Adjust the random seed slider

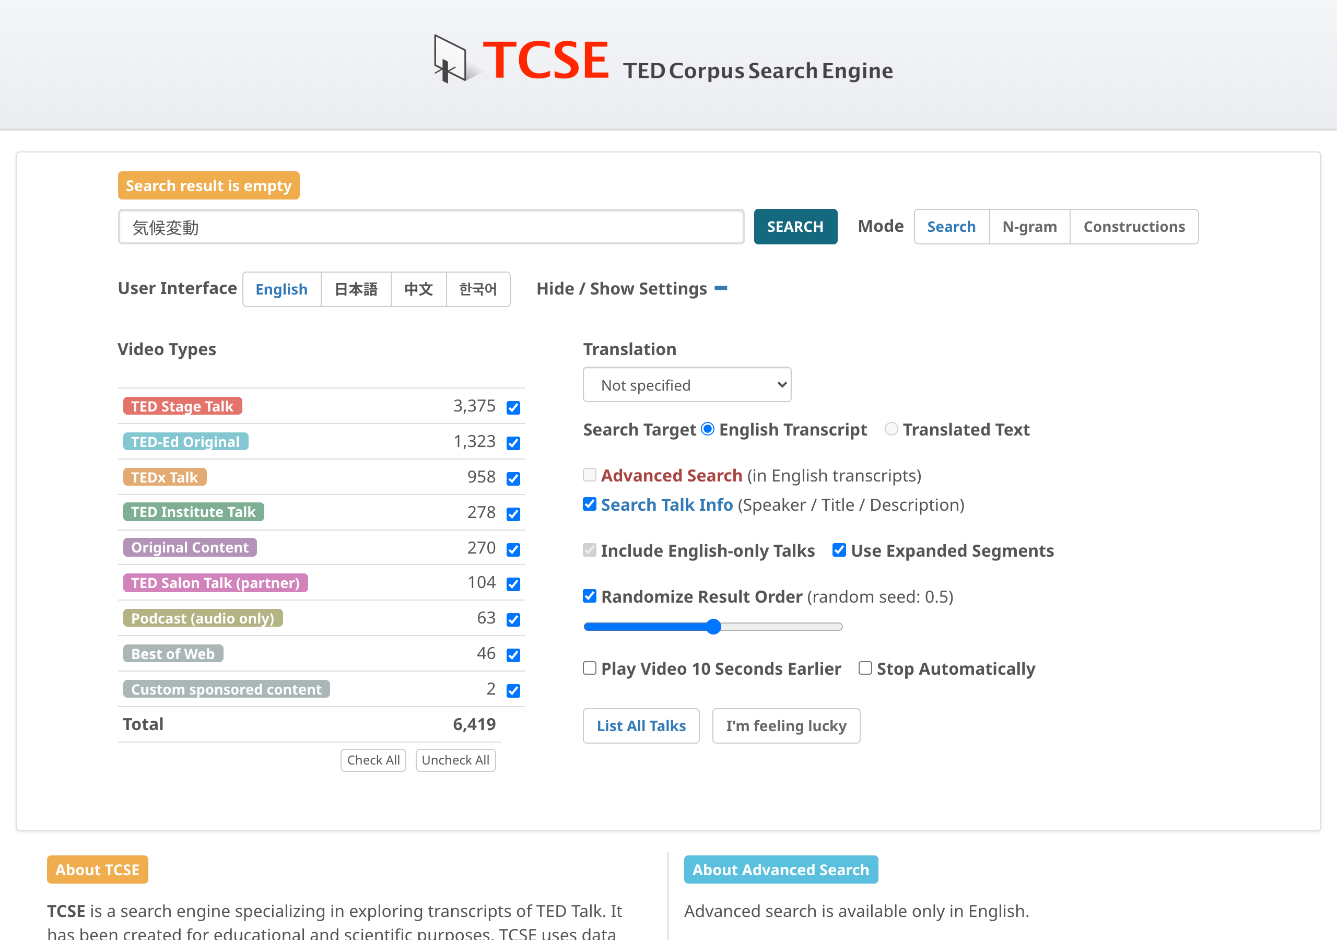tap(713, 626)
